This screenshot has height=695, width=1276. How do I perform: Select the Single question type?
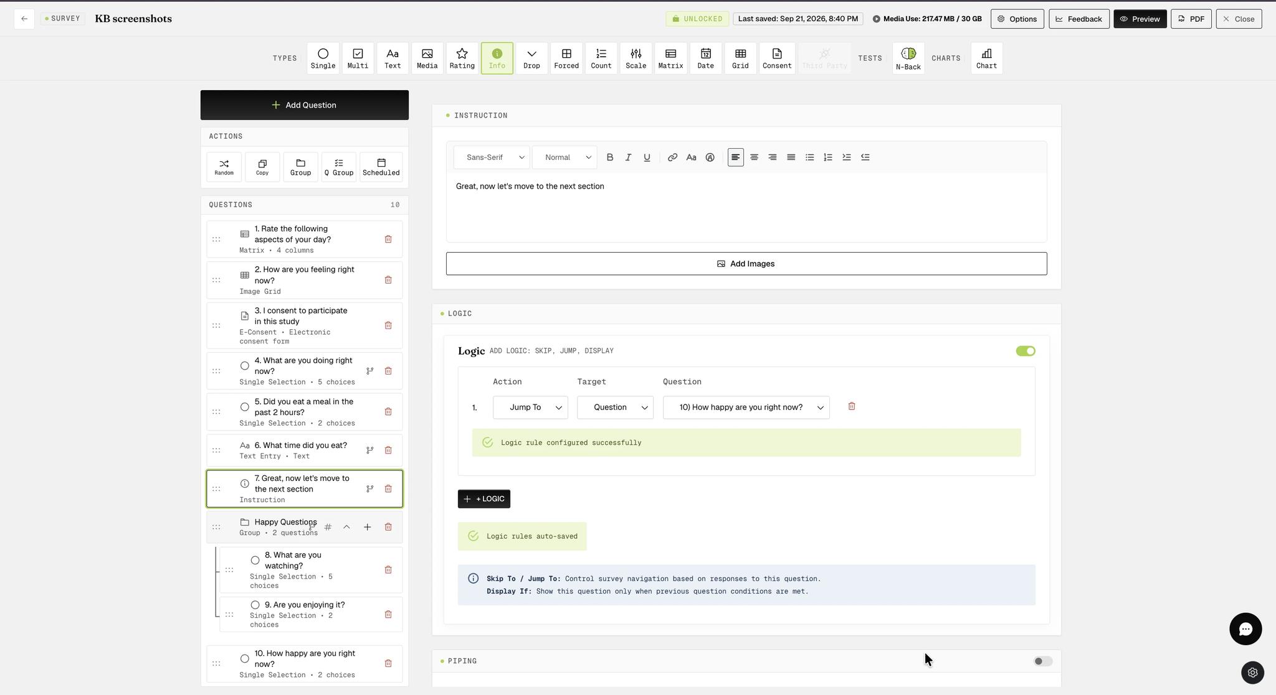(x=323, y=58)
